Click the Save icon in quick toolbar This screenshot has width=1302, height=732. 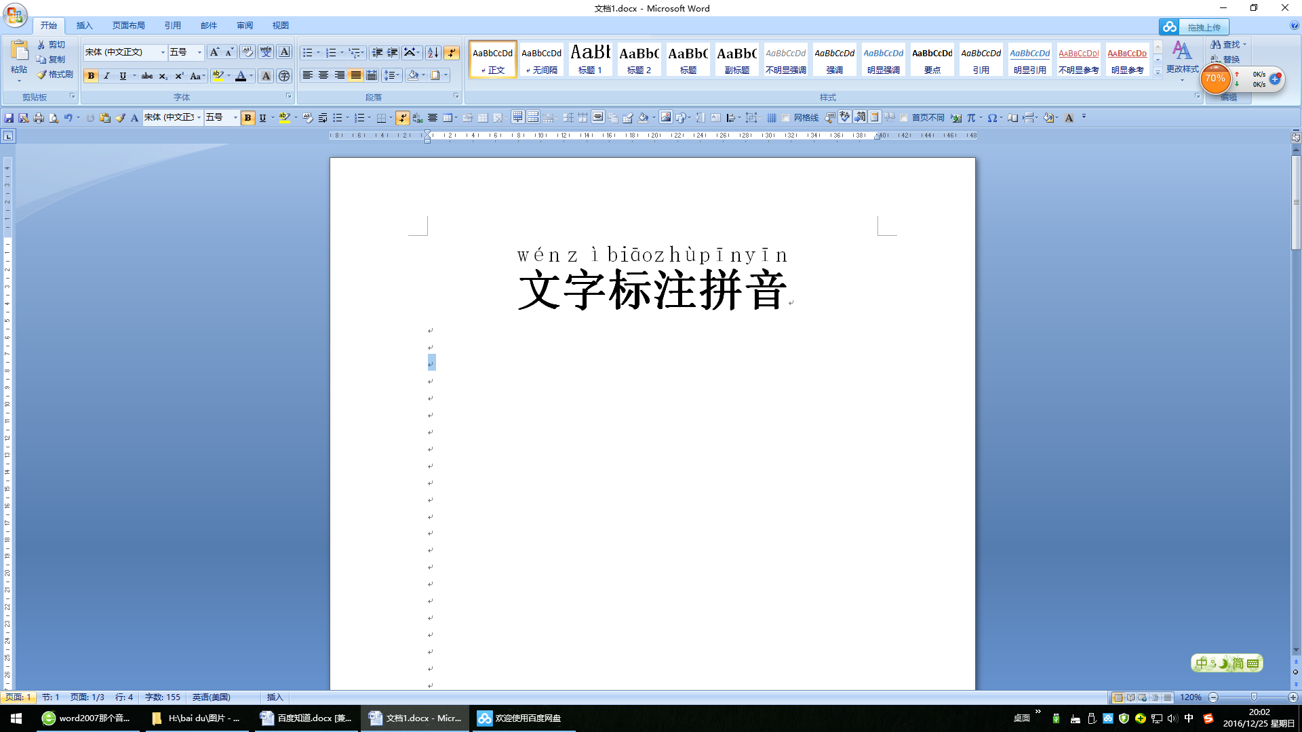click(x=9, y=118)
